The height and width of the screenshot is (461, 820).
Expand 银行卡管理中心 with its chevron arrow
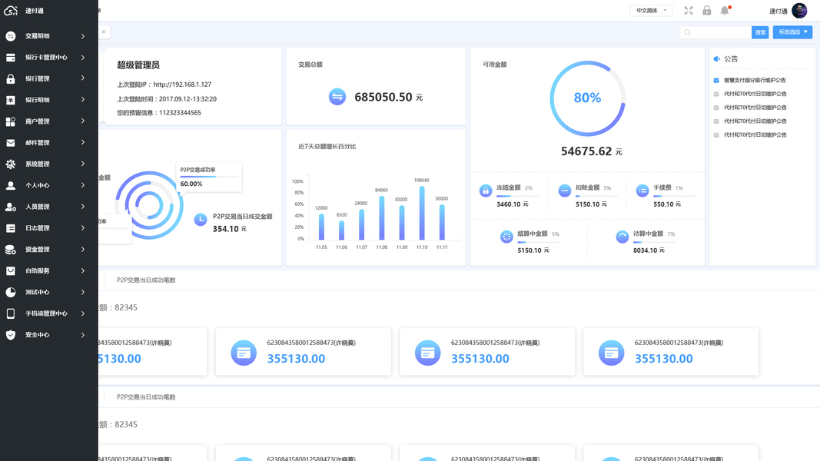click(83, 58)
